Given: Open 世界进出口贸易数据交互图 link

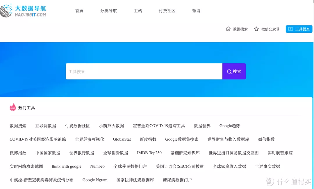Looking at the screenshot, I should coord(234,153).
